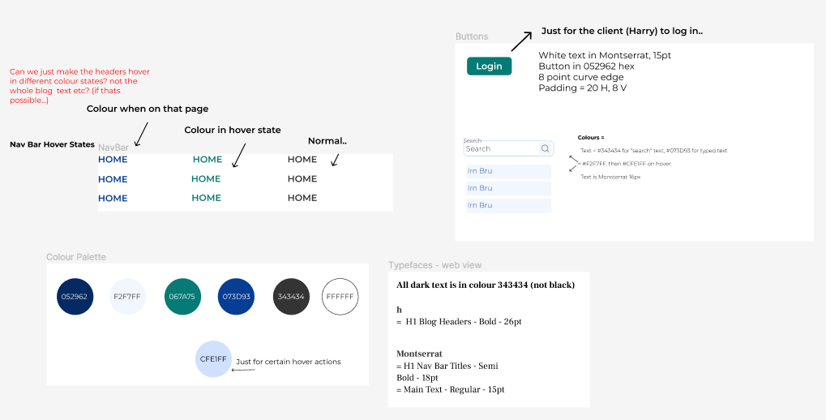Pick the 343434 dark grey swatch
826x420 pixels.
tap(291, 297)
